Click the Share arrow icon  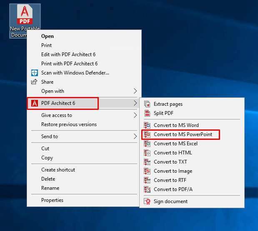click(34, 82)
